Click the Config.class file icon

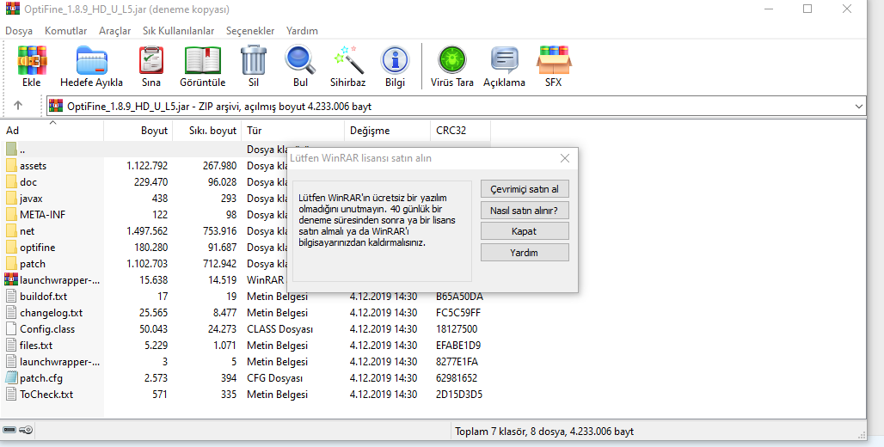pyautogui.click(x=11, y=328)
